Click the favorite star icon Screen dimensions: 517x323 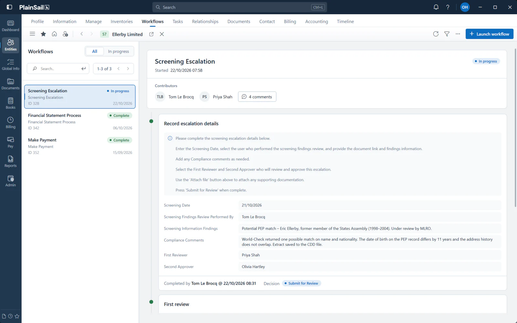point(43,34)
